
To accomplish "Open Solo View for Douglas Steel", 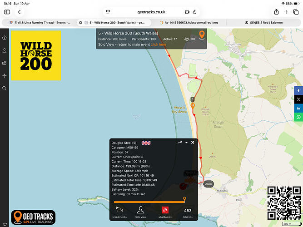I will coord(141,210).
